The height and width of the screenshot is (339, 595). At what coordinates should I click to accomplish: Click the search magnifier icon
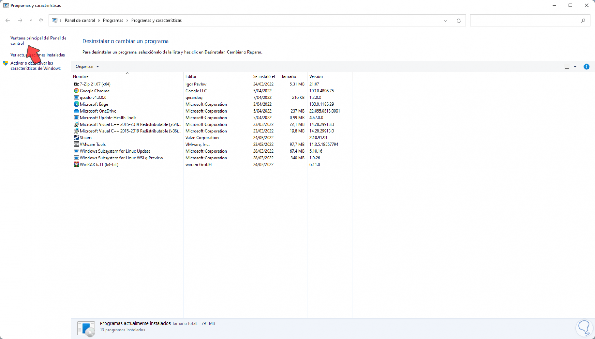coord(583,21)
